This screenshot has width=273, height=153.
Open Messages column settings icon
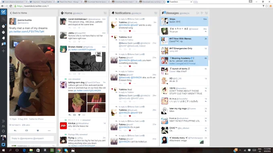point(206,13)
